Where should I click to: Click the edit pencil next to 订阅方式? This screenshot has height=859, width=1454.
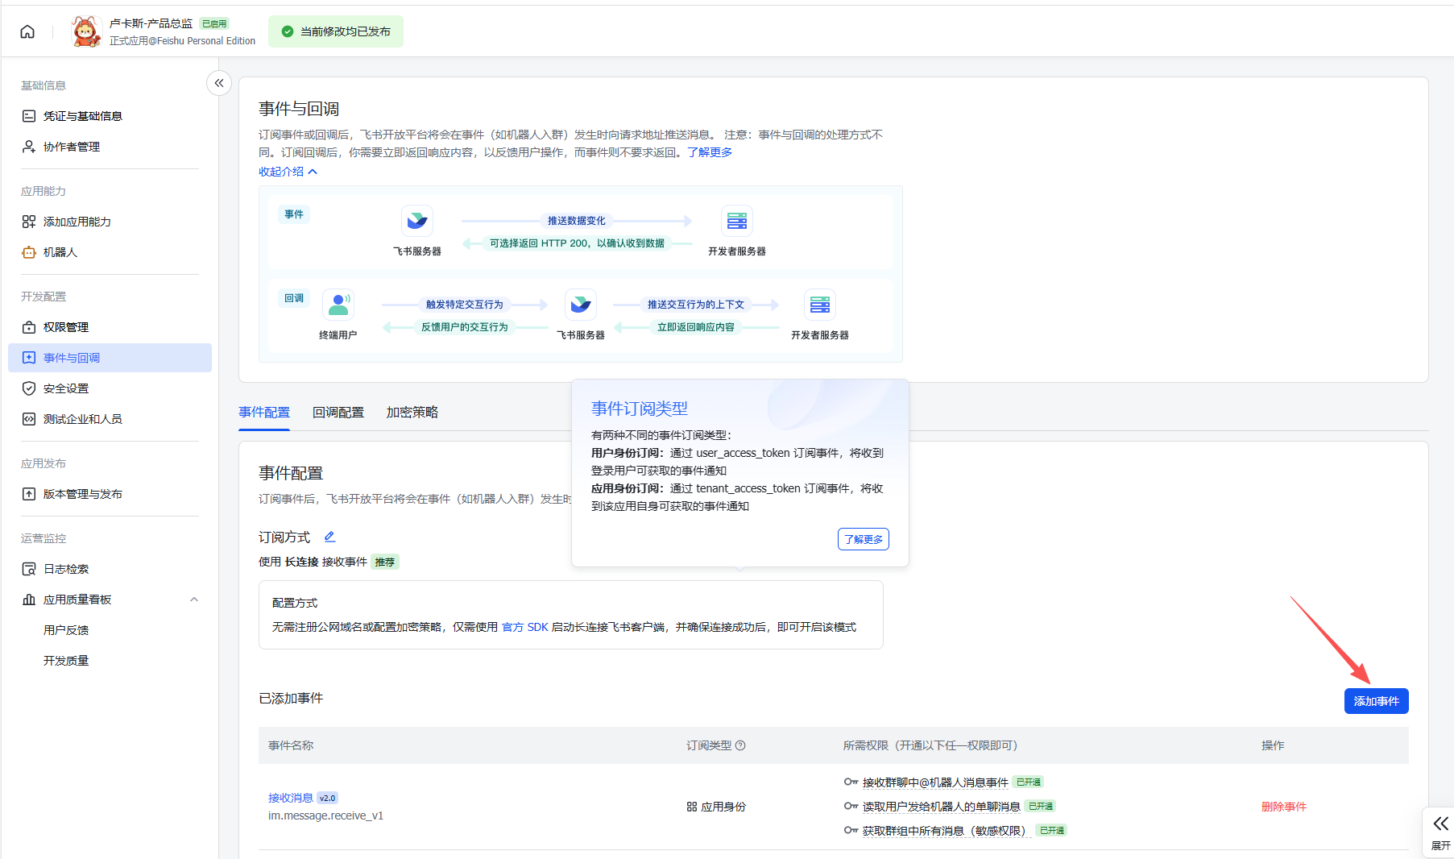coord(329,537)
